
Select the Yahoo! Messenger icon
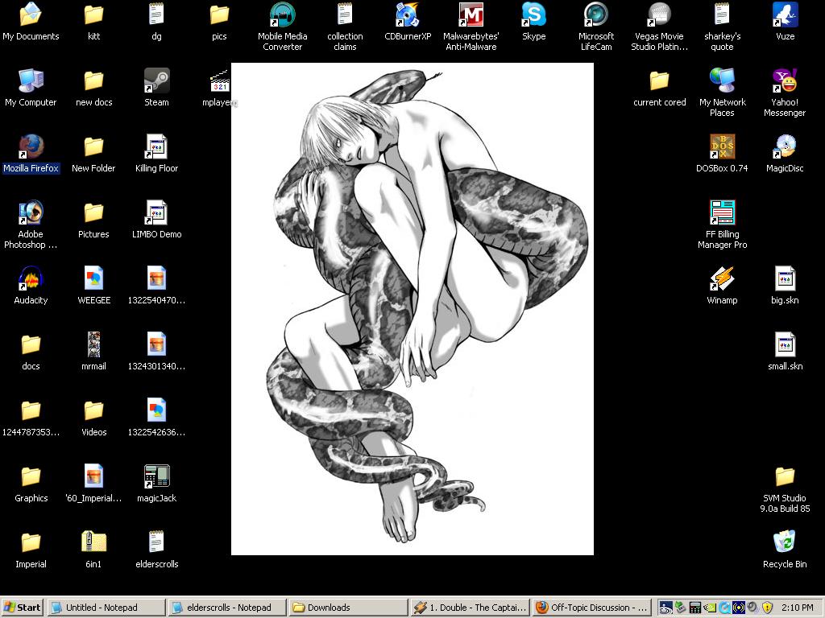(785, 81)
